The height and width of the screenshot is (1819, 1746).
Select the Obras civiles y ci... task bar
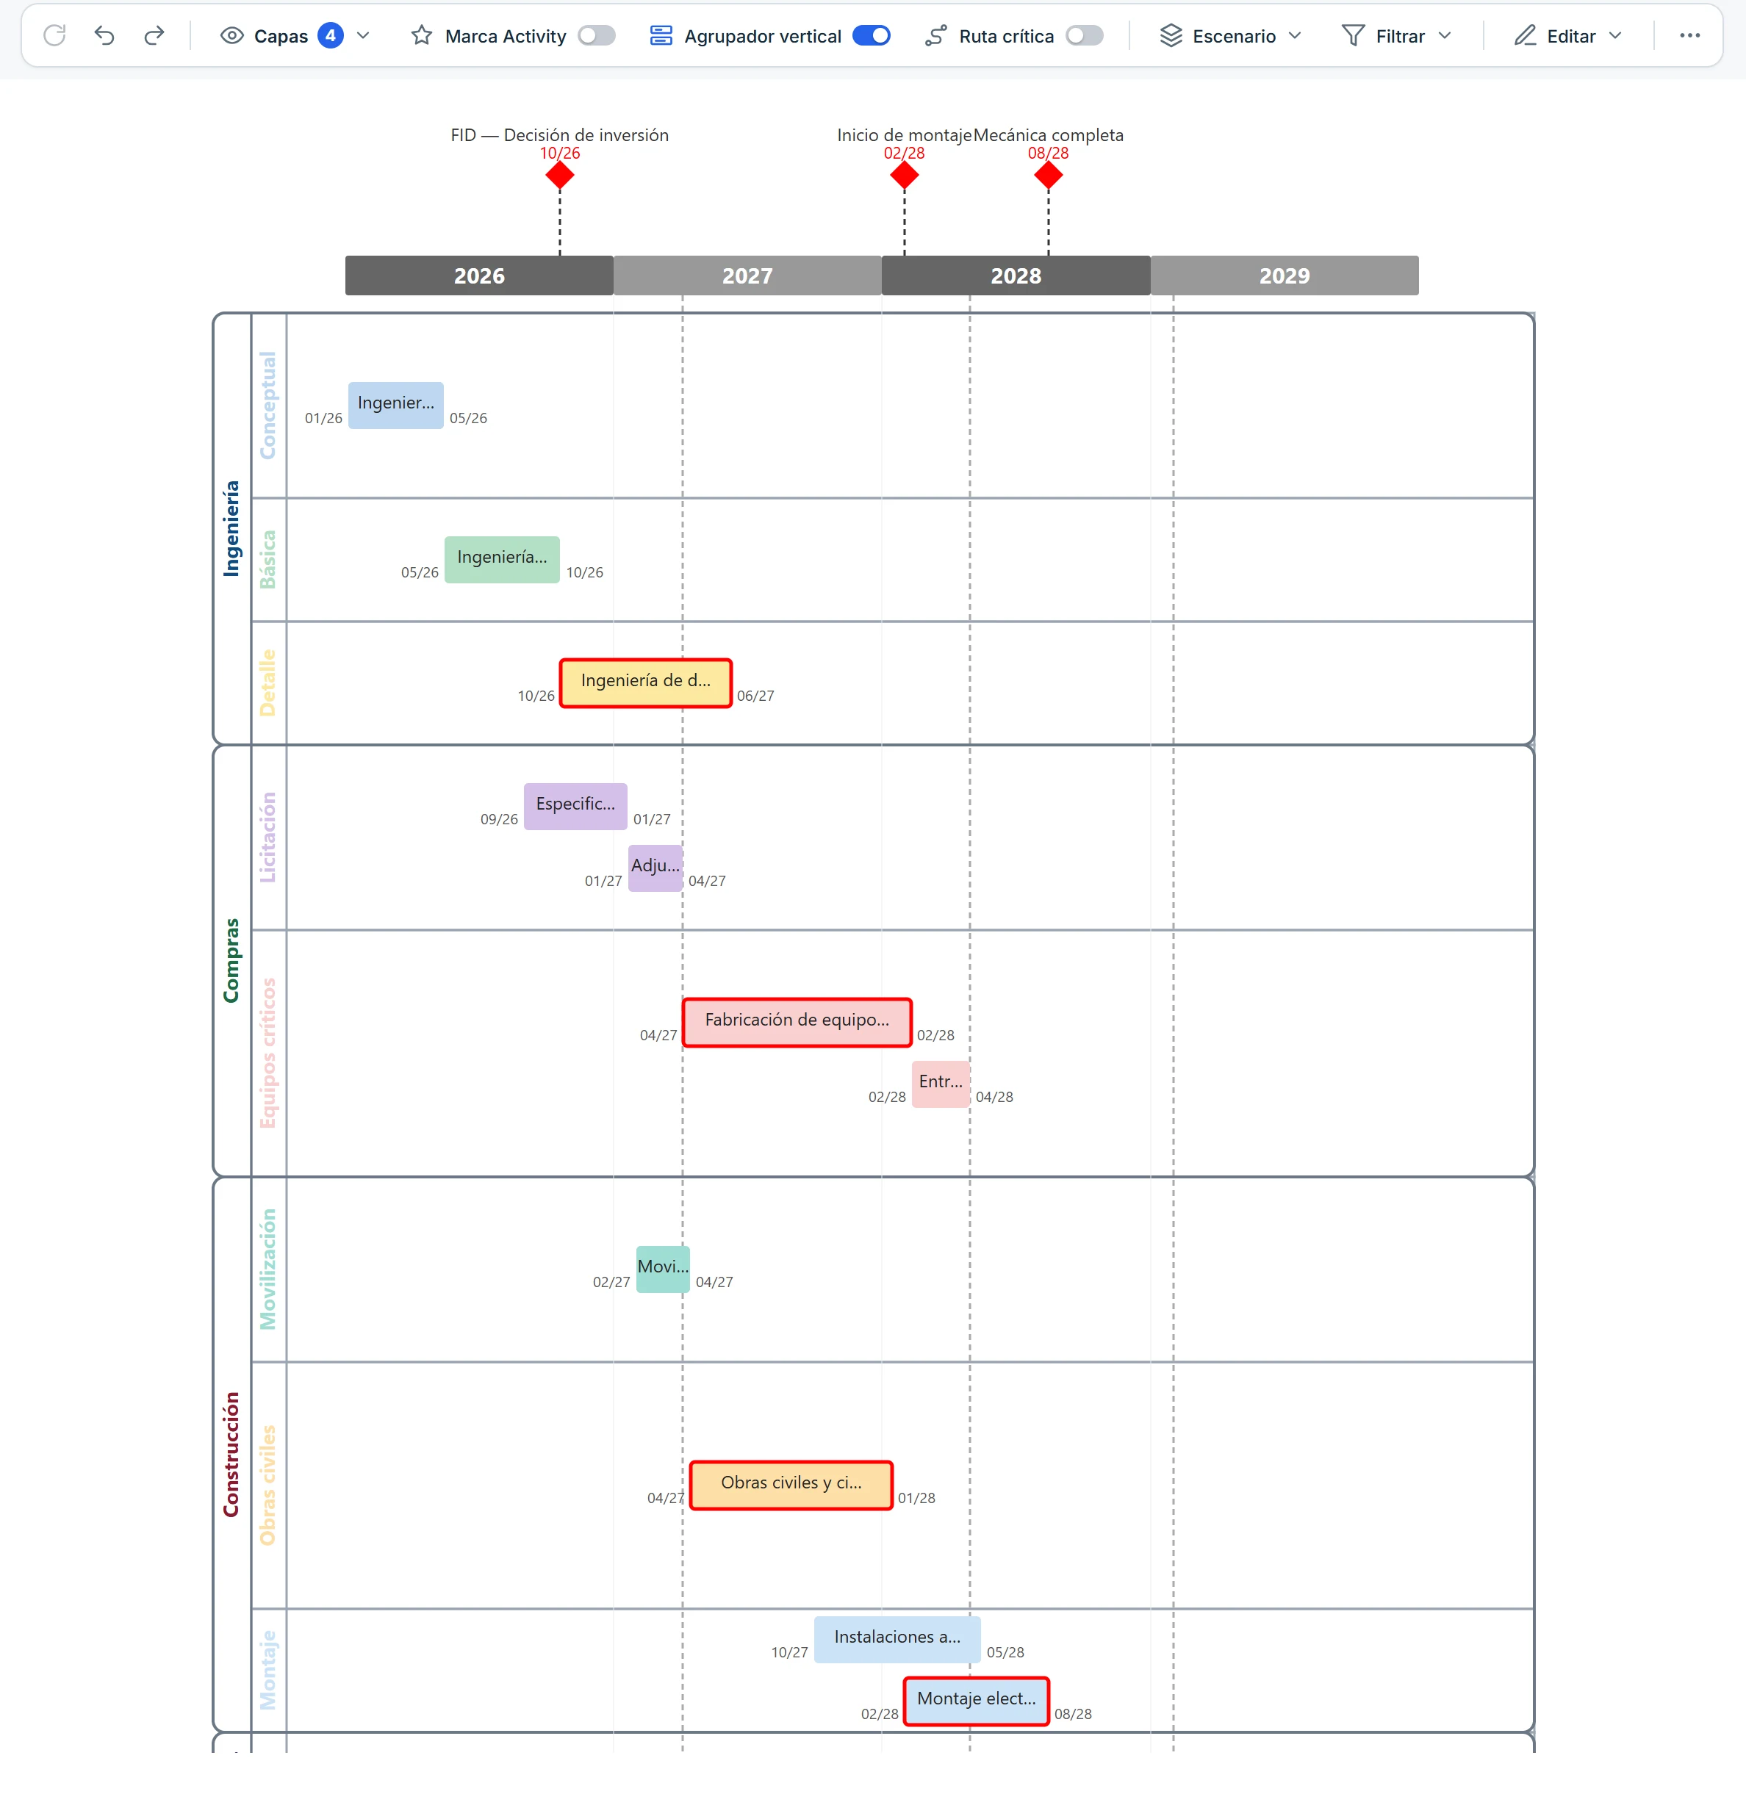791,1485
